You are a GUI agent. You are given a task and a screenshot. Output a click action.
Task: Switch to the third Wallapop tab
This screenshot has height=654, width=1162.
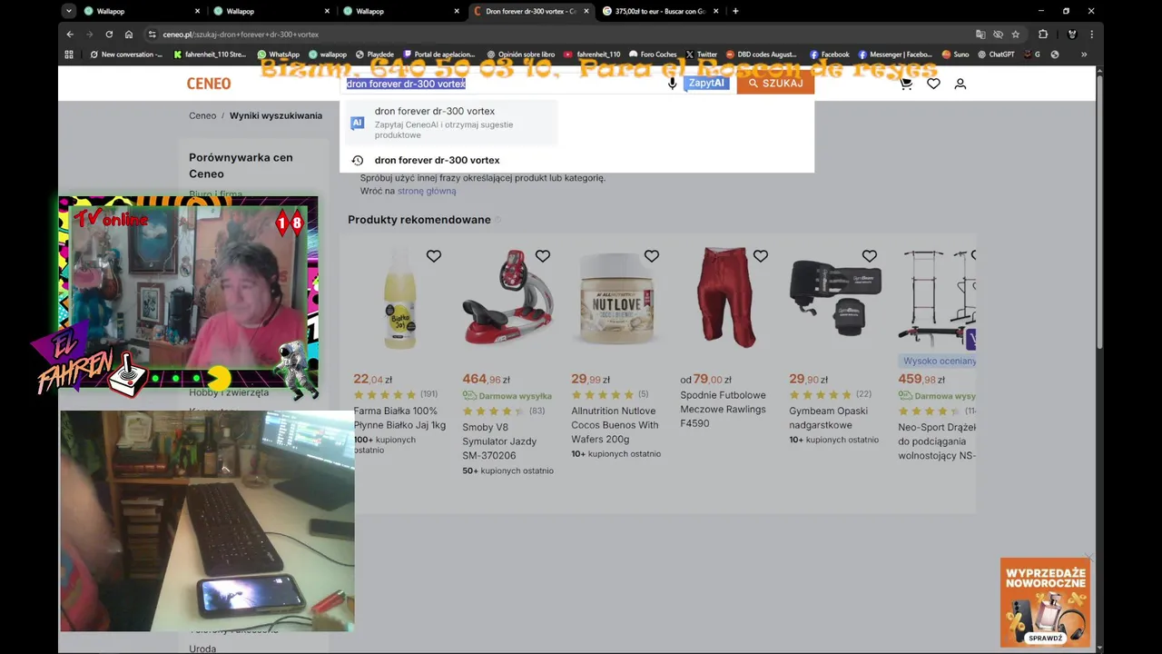click(396, 11)
